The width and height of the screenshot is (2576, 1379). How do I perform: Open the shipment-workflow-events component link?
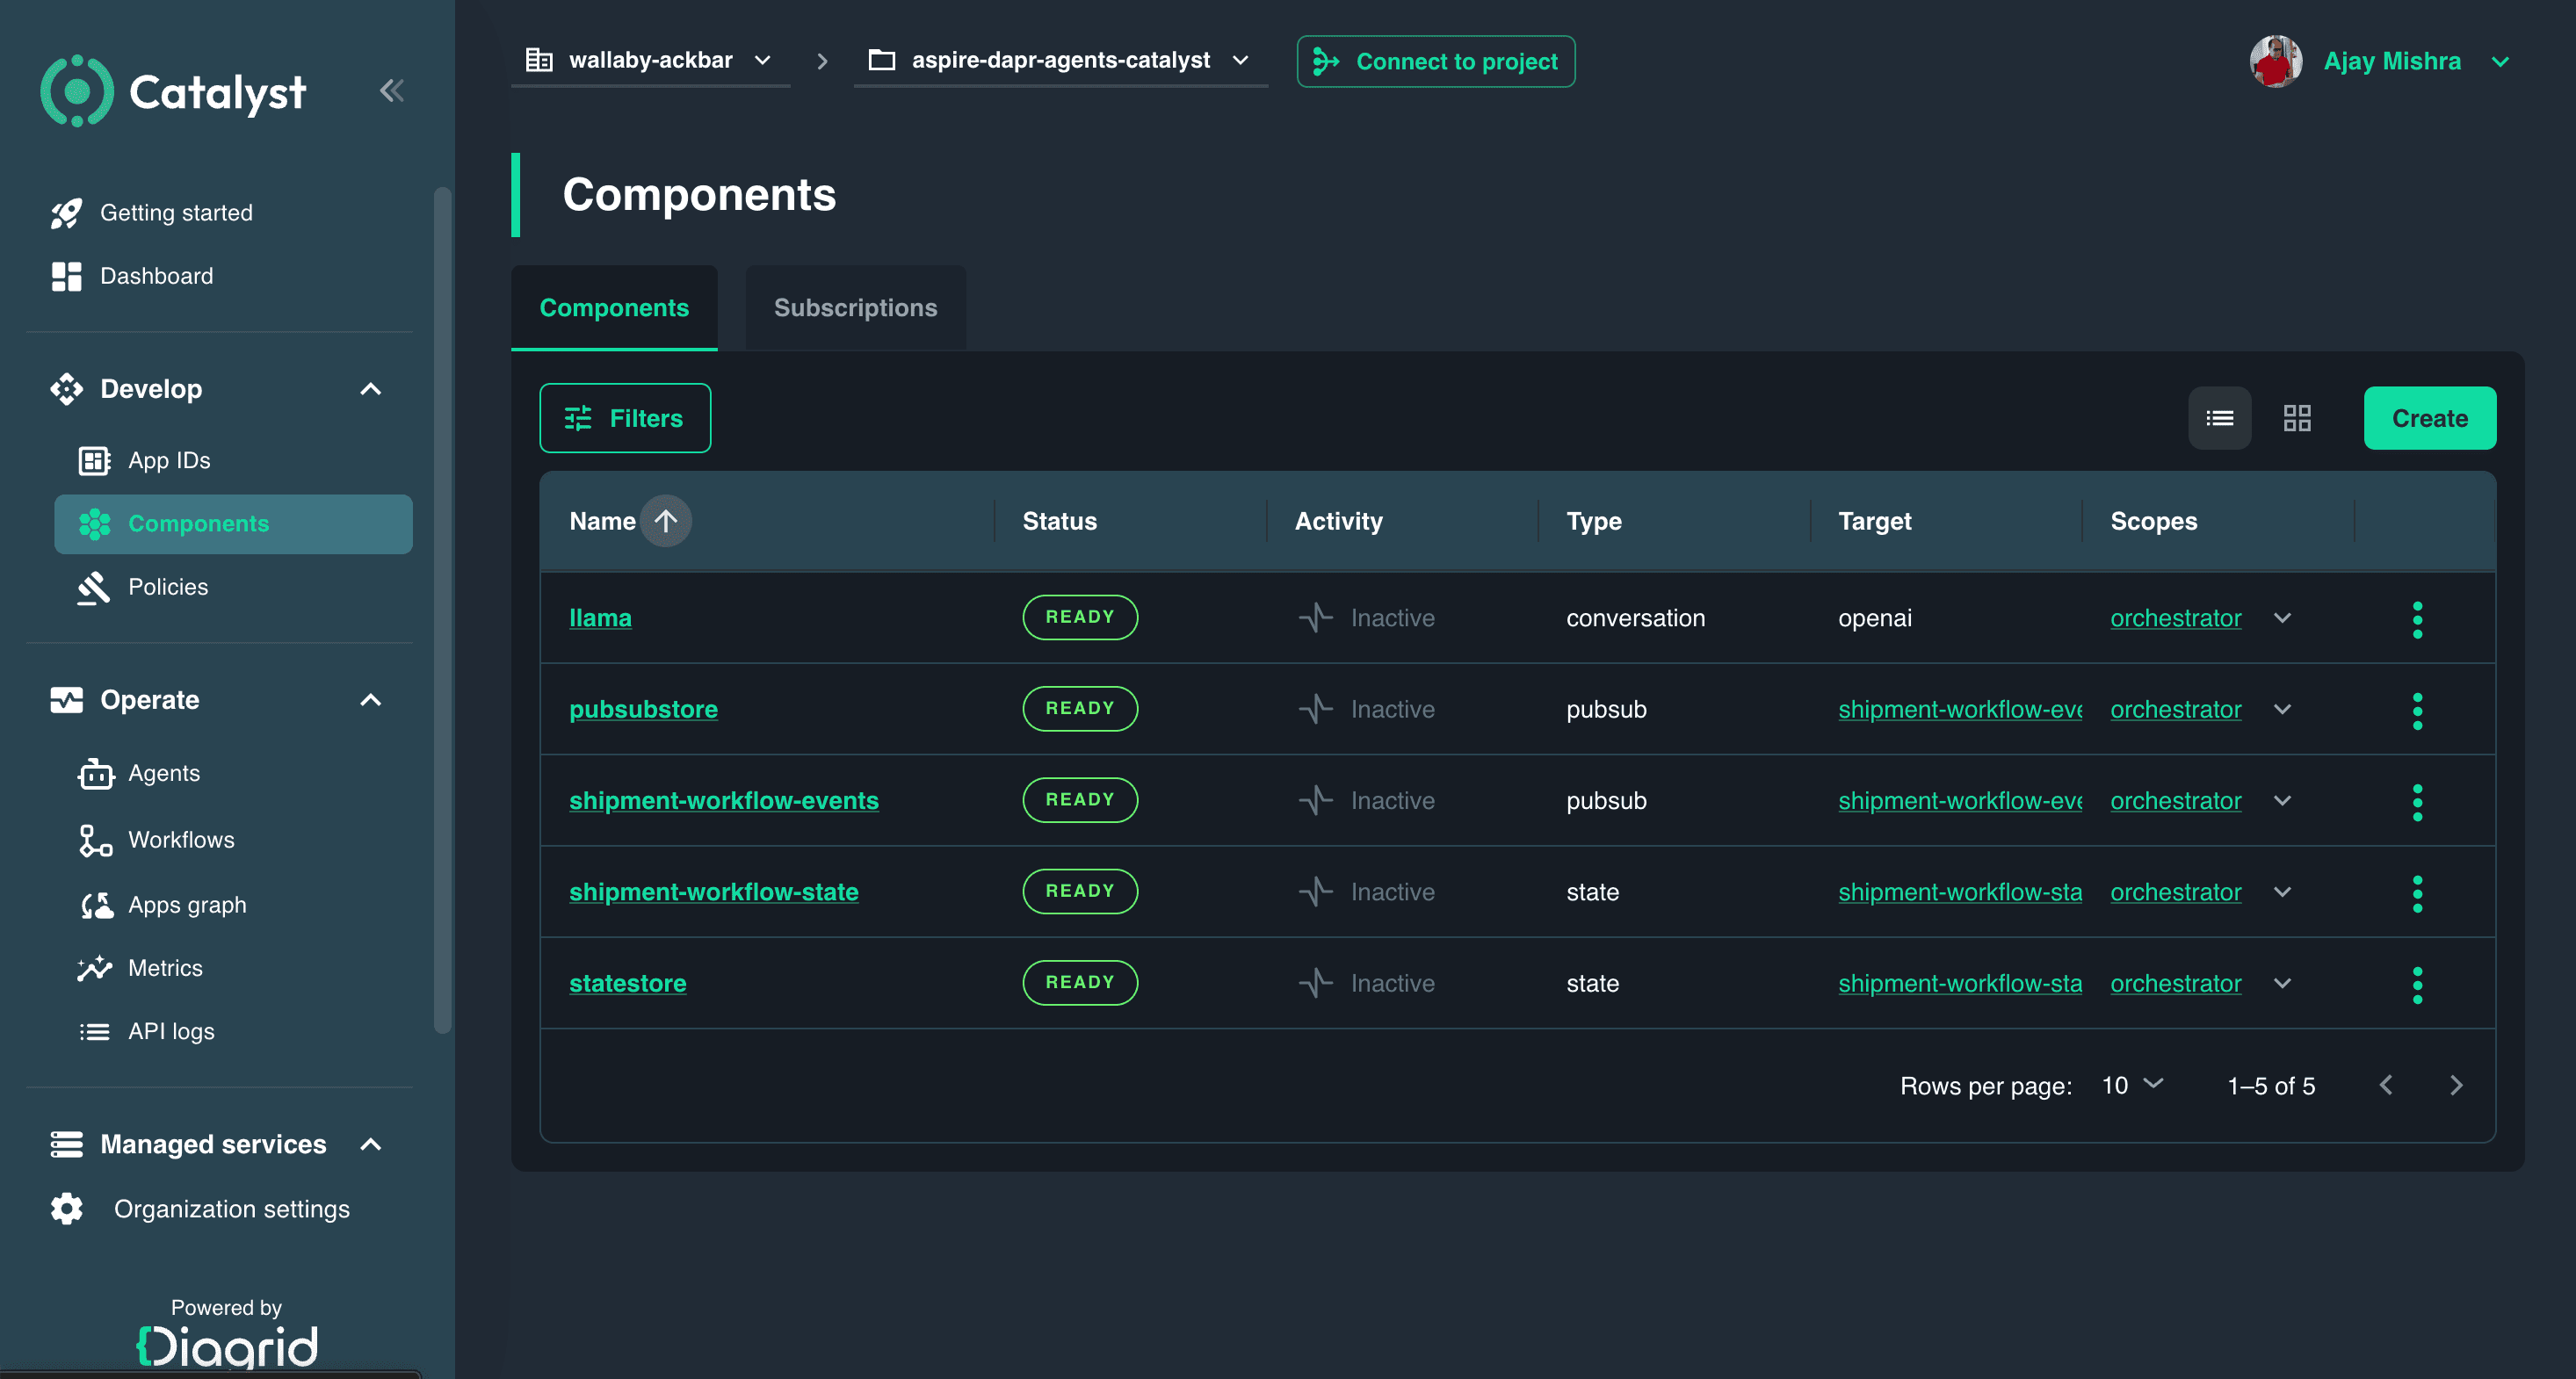(x=723, y=801)
